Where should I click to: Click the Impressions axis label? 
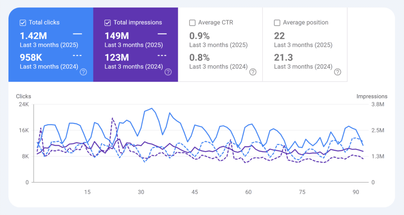[372, 96]
